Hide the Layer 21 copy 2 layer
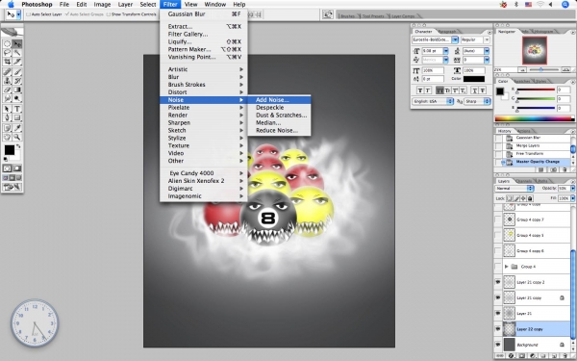 click(498, 282)
